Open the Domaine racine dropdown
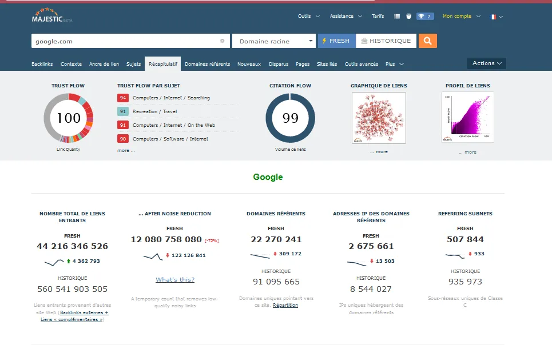Image resolution: width=552 pixels, height=349 pixels. (274, 41)
